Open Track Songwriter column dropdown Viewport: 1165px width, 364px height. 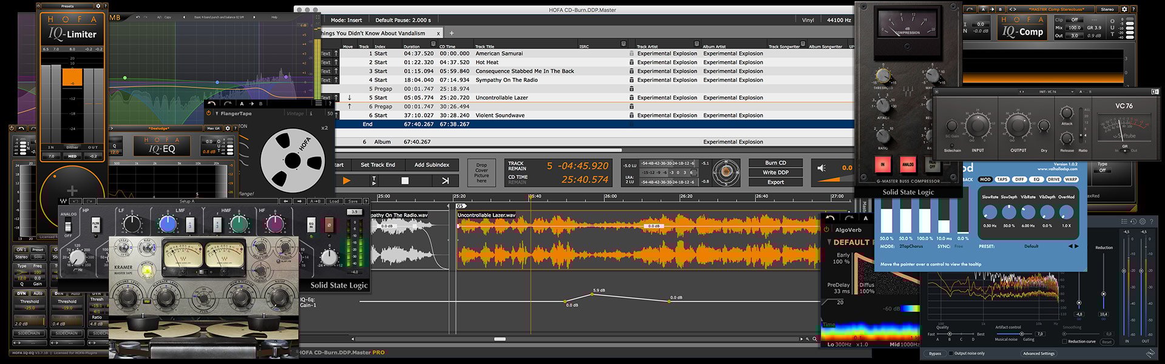click(803, 44)
